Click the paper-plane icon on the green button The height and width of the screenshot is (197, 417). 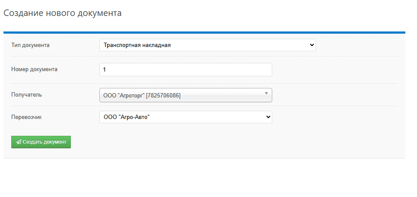tap(19, 142)
